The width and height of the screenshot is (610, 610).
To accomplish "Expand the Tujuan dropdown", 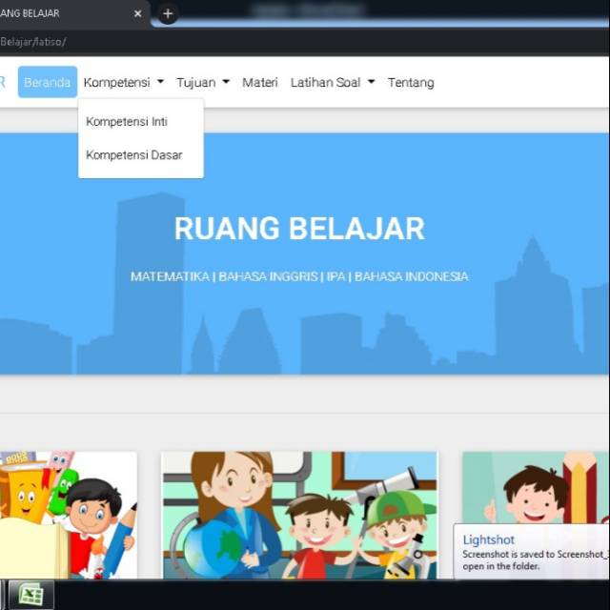I will pyautogui.click(x=202, y=83).
